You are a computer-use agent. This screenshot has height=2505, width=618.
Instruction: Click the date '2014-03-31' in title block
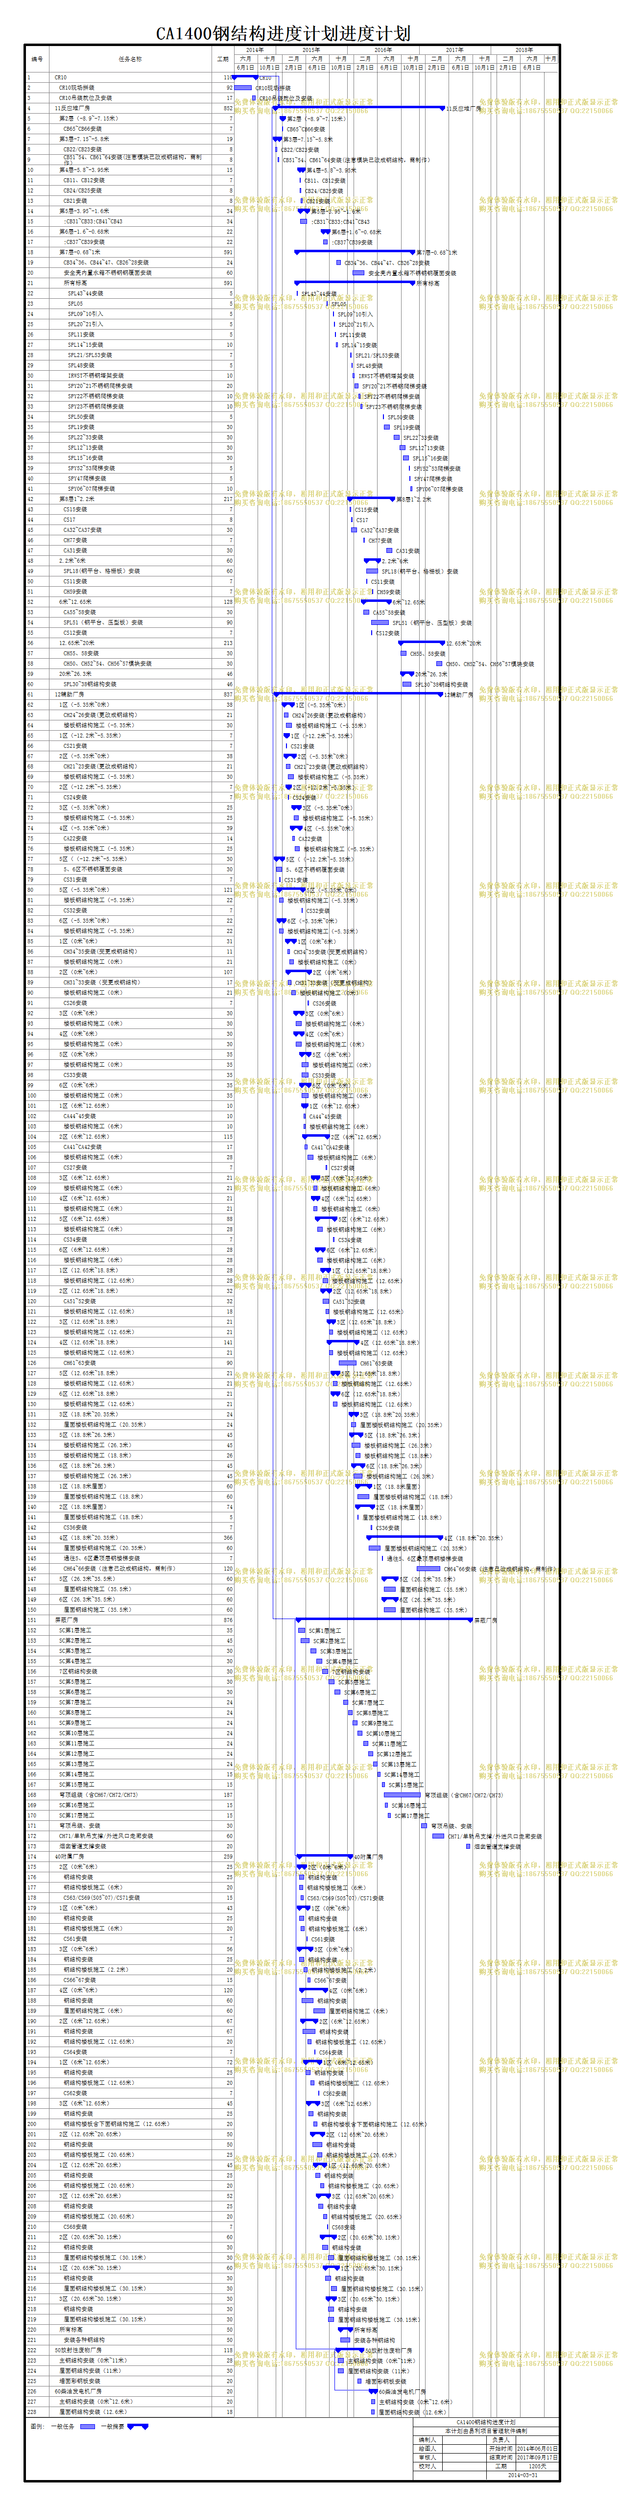(522, 2475)
